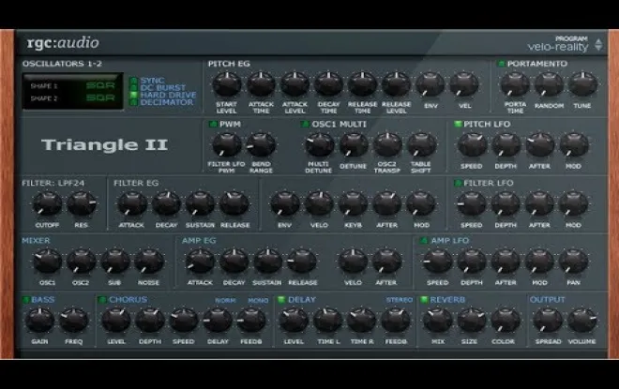Screen dimensions: 619x389
Task: Toggle the AMP LFO LED
Action: (x=424, y=240)
